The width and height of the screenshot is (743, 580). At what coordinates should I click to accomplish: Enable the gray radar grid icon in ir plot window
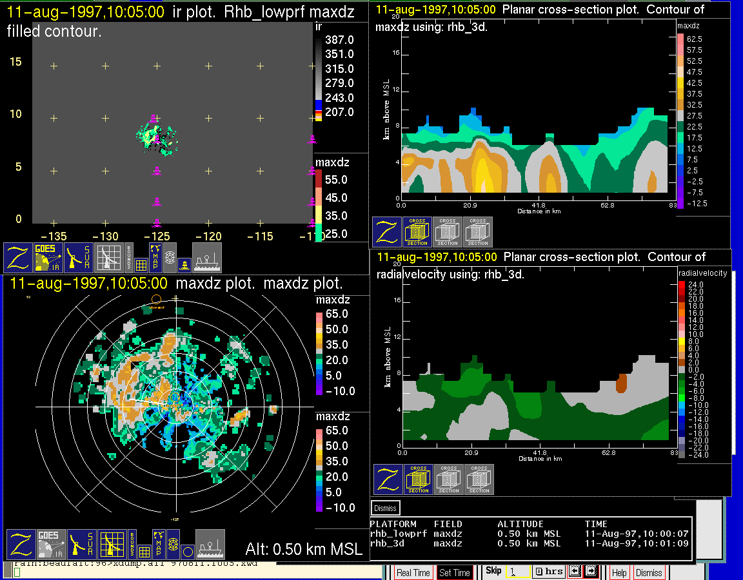point(109,258)
